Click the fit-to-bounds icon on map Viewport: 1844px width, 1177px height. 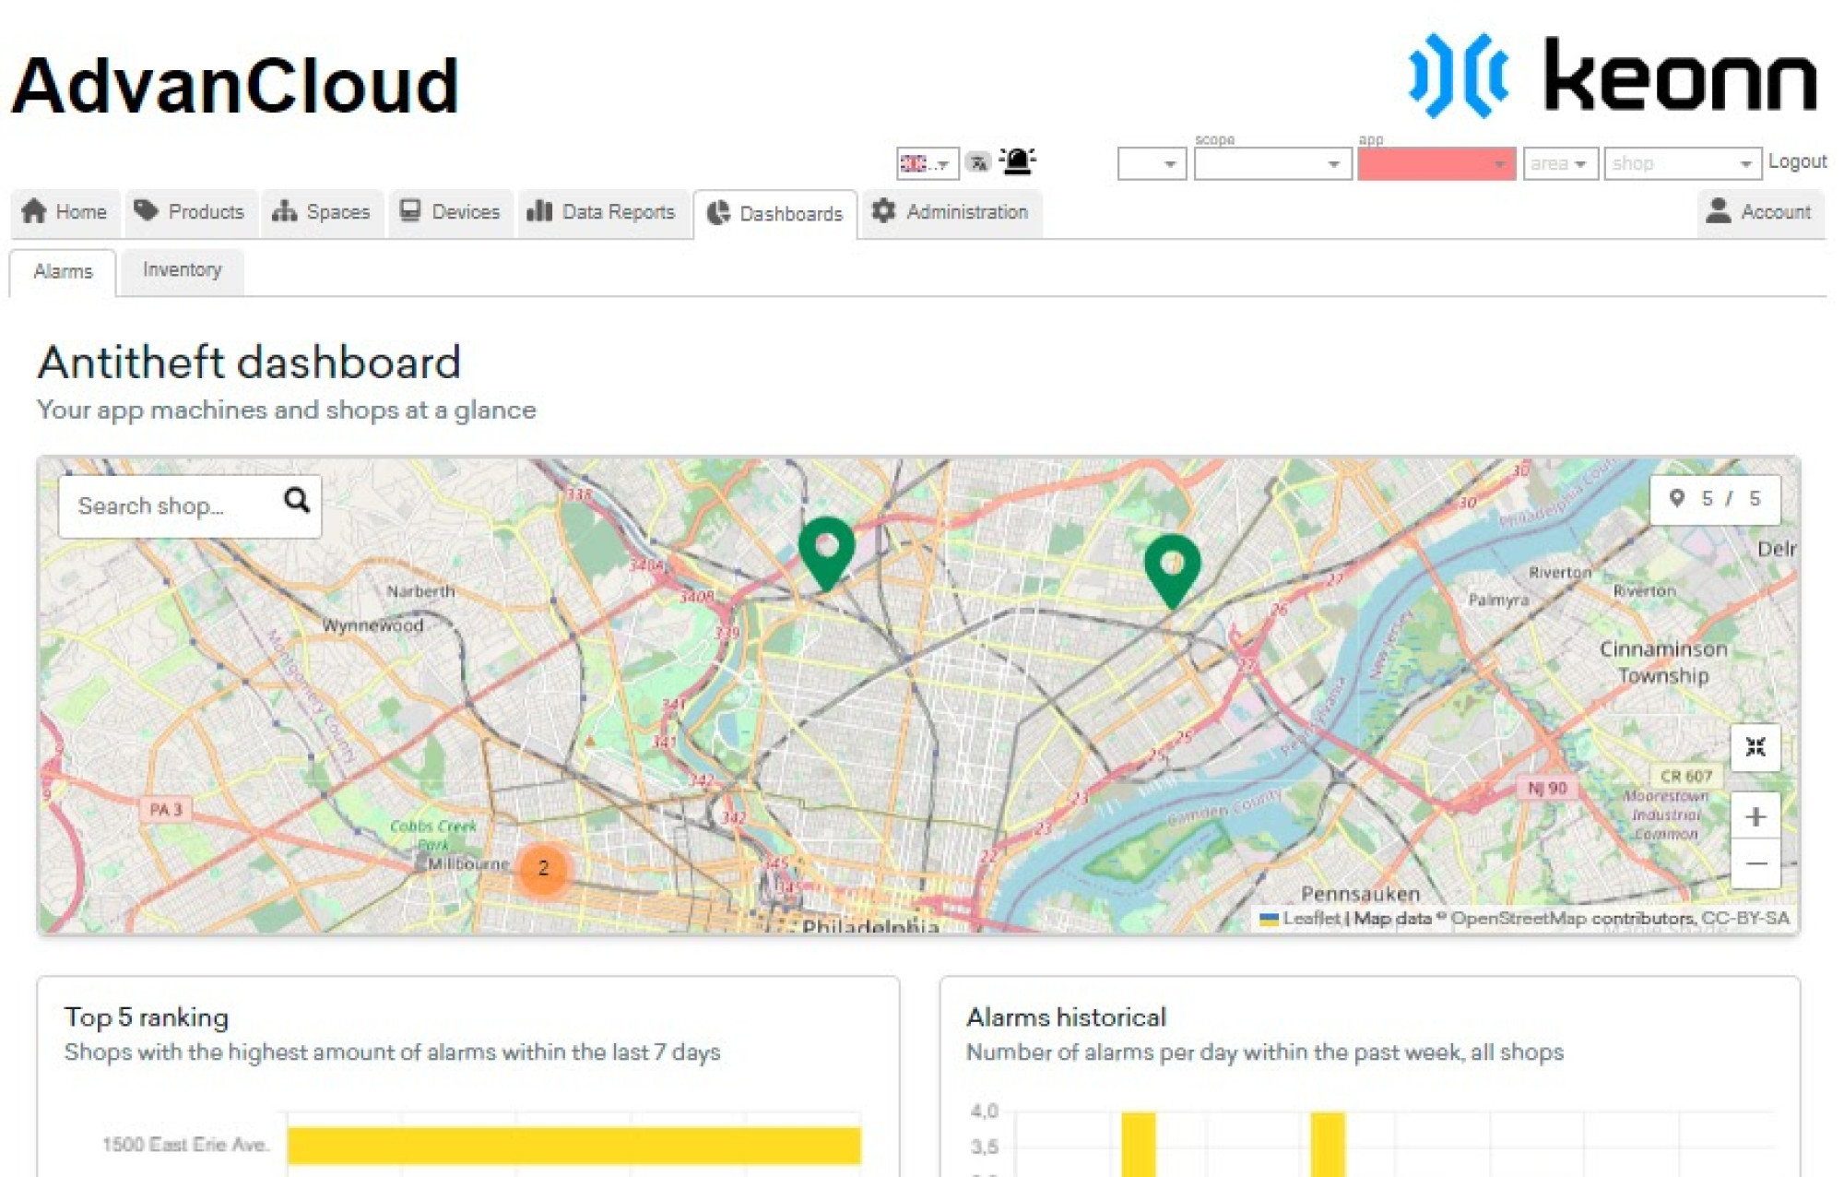coord(1755,747)
